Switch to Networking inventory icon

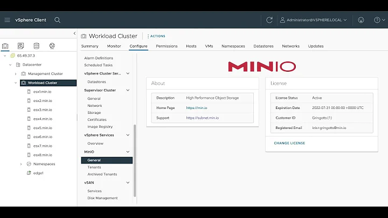pos(52,46)
